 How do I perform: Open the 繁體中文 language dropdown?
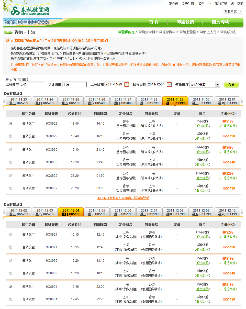233,12
